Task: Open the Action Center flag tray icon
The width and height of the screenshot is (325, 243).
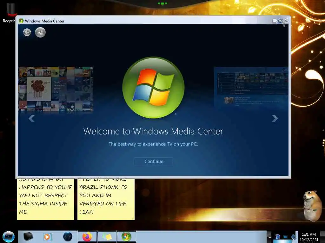Action: [x=277, y=237]
